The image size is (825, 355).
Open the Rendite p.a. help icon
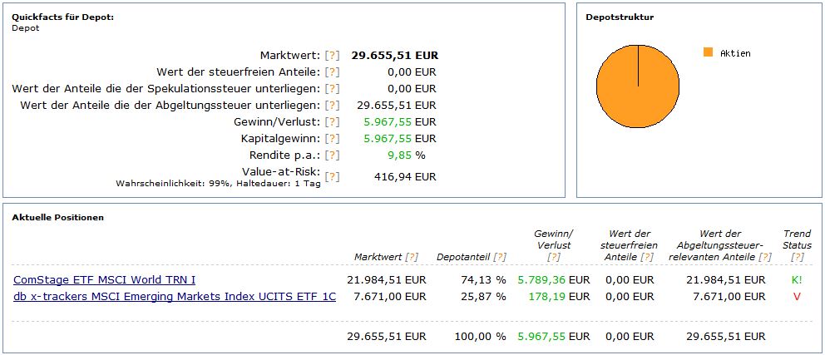pyautogui.click(x=332, y=155)
